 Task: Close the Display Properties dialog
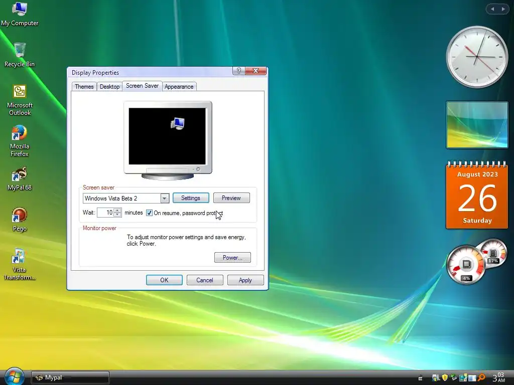point(255,71)
